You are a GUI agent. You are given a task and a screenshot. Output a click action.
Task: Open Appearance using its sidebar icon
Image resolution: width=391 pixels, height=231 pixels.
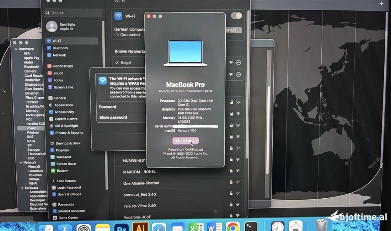50,105
